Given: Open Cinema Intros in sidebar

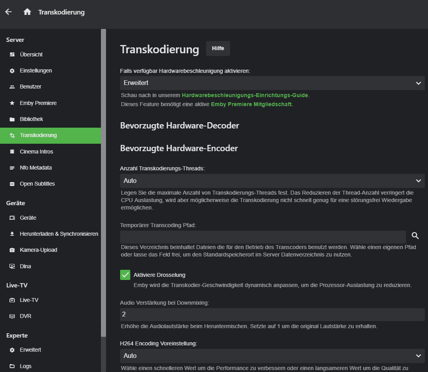Looking at the screenshot, I should point(36,152).
